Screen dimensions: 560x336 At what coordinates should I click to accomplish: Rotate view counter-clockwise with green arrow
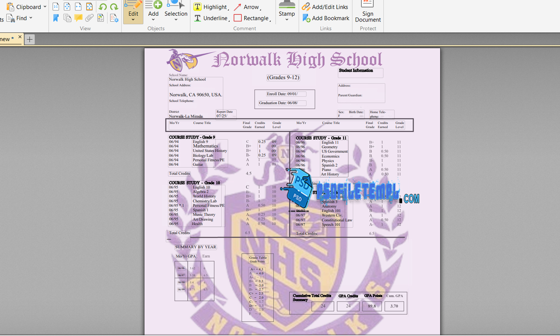pos(102,7)
